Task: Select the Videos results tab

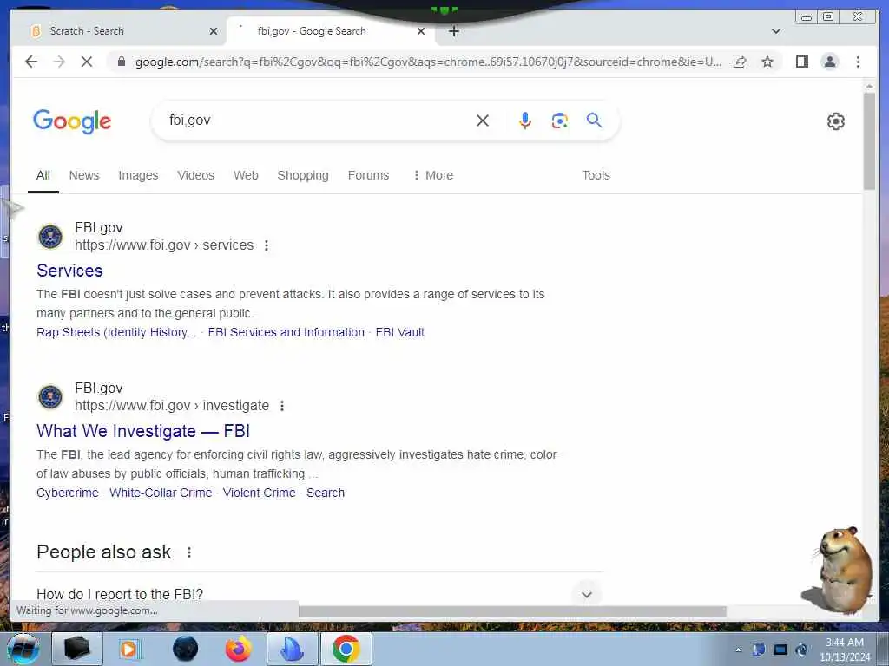Action: point(195,175)
